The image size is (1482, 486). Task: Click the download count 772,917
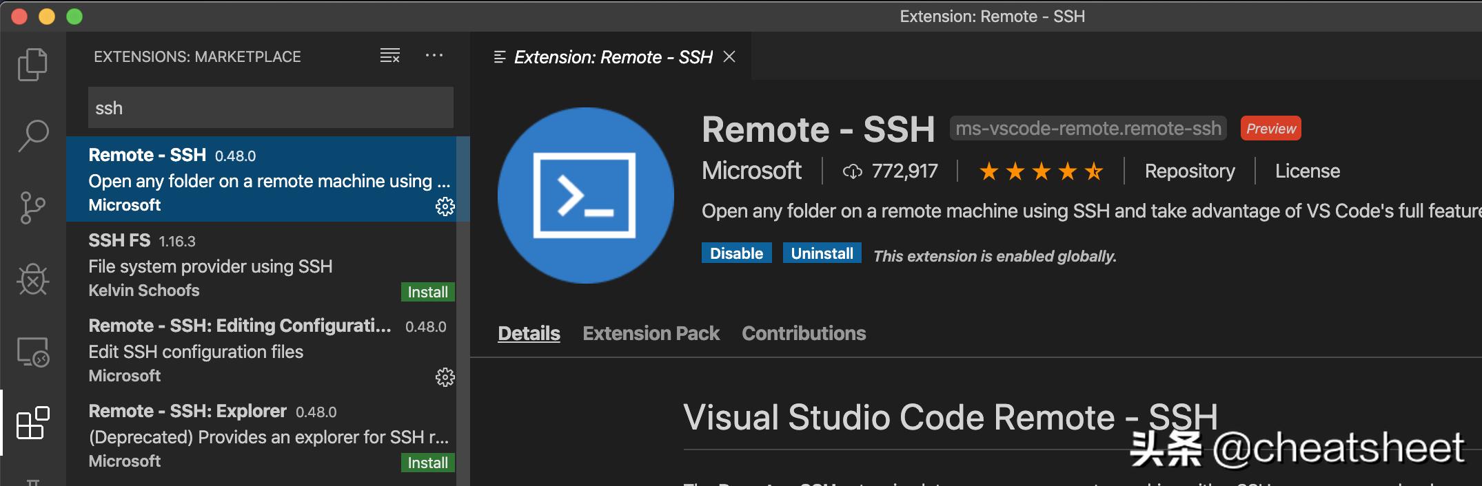point(891,171)
